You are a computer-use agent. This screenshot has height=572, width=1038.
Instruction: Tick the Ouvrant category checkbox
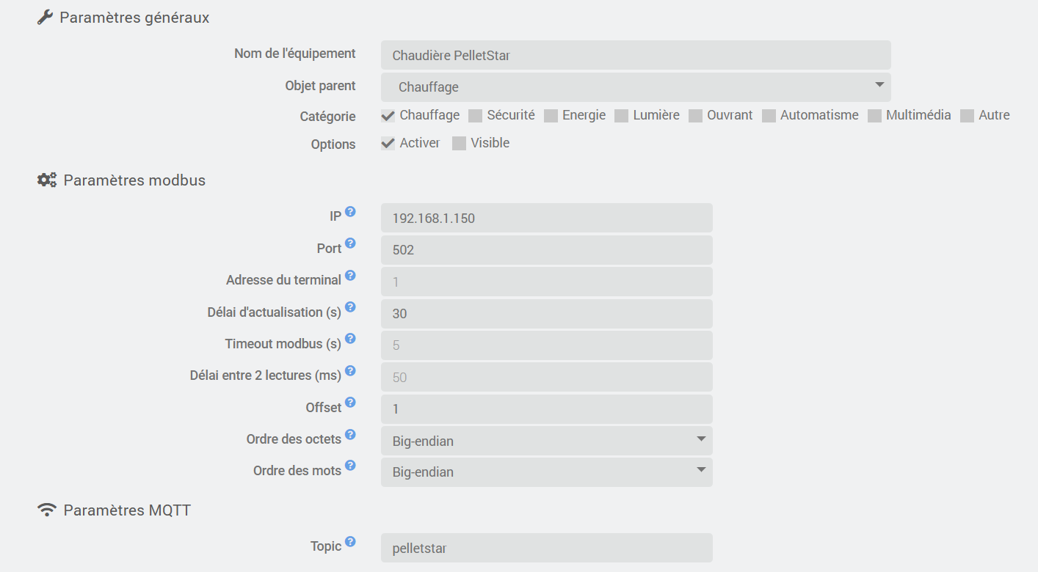pyautogui.click(x=695, y=116)
